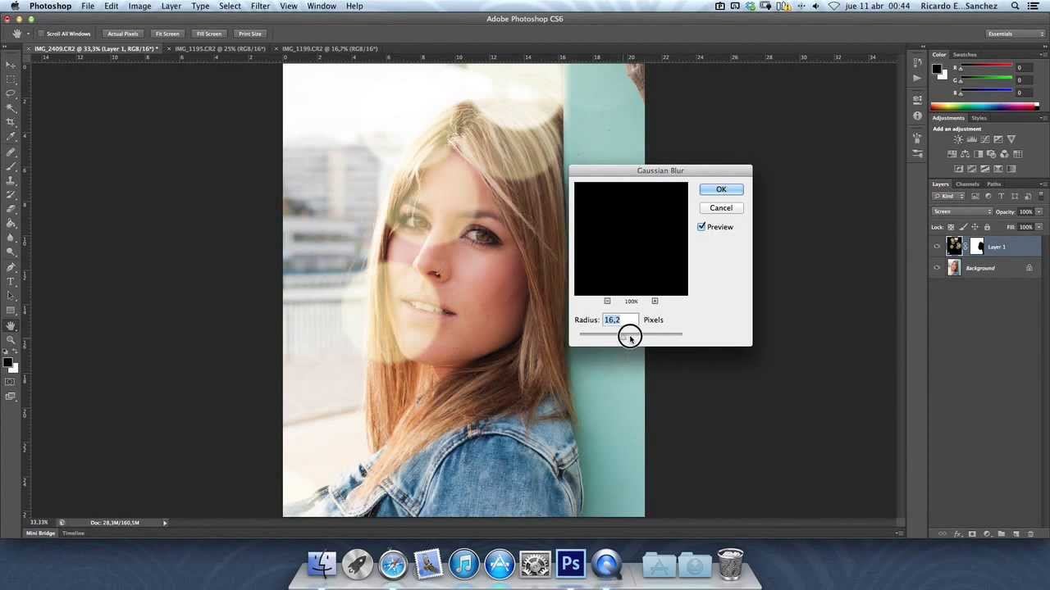The width and height of the screenshot is (1050, 590).
Task: Select the Clone Stamp tool
Action: point(11,181)
